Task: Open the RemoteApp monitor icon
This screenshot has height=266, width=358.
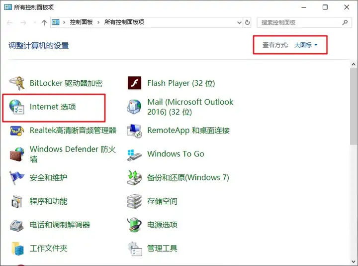Action: (x=134, y=131)
